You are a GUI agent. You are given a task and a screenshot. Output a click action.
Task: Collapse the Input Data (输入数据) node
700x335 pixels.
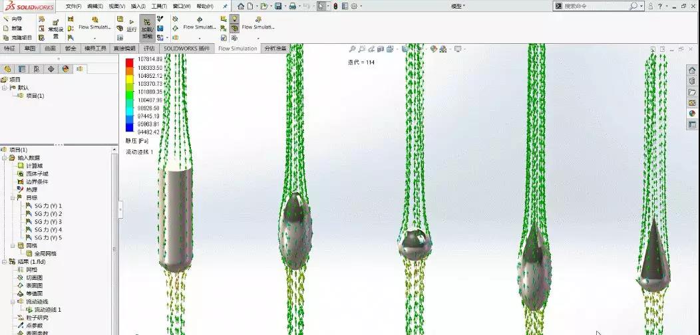tap(3, 158)
